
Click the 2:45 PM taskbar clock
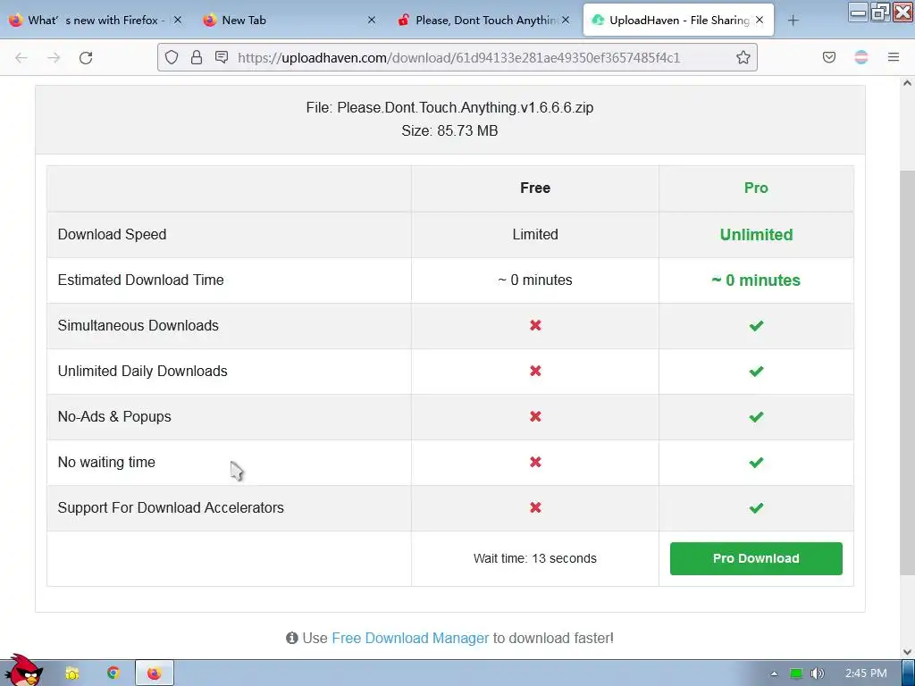(x=866, y=673)
